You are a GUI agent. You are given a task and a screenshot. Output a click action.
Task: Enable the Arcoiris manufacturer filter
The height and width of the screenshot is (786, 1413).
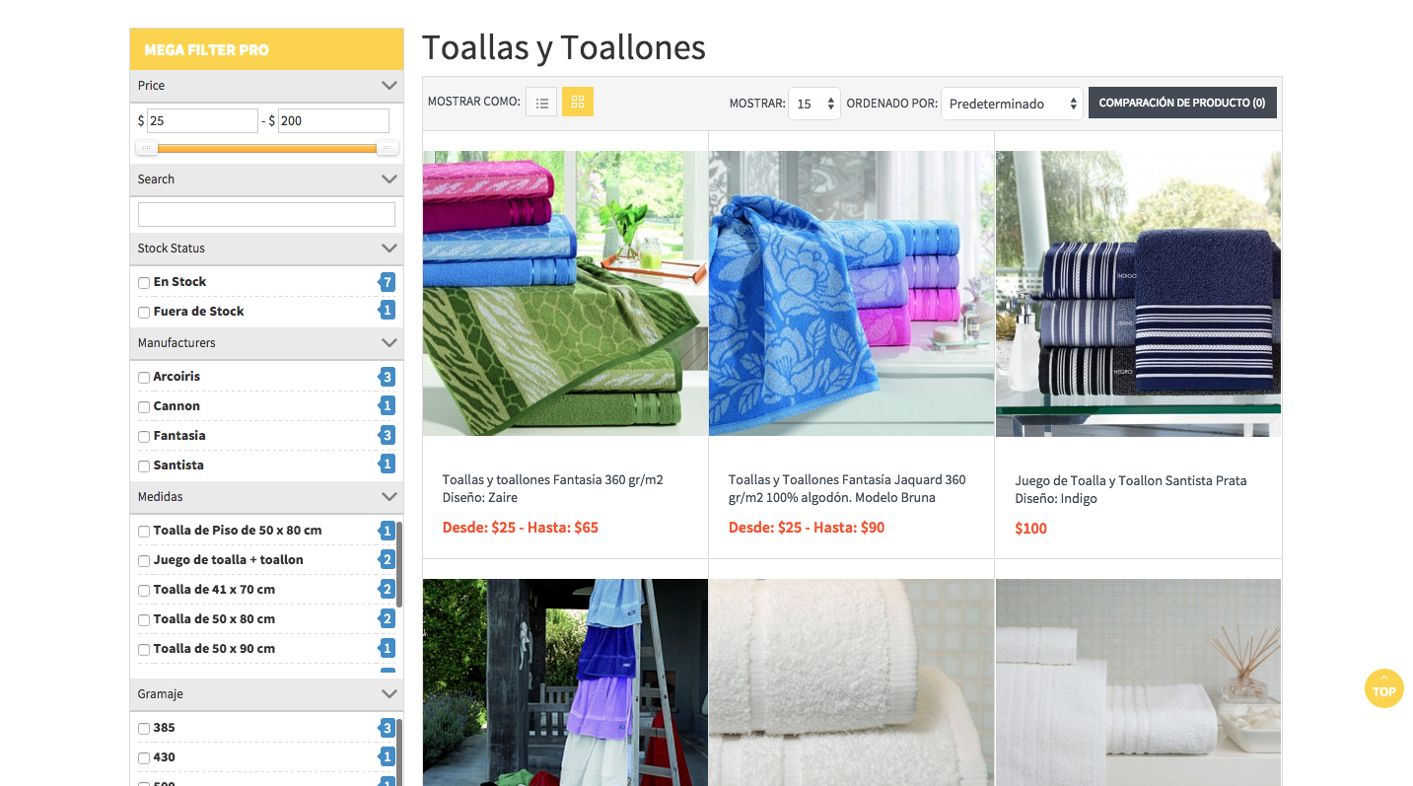(x=144, y=378)
